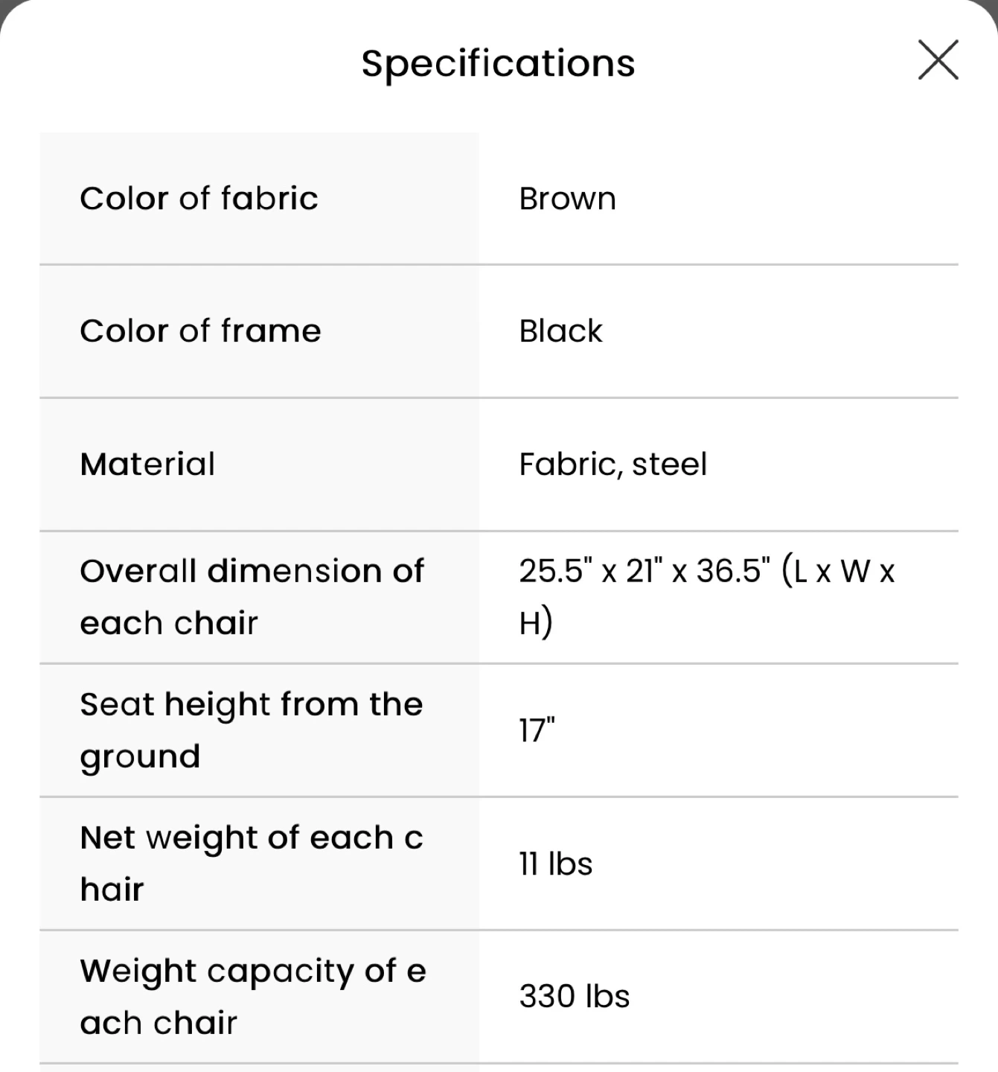
Task: Select the Color of fabric label
Action: (x=199, y=199)
